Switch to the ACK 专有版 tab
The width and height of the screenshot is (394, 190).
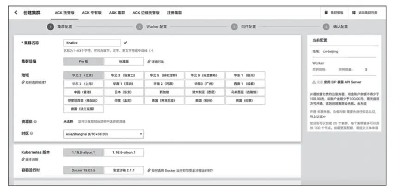[x=92, y=13]
